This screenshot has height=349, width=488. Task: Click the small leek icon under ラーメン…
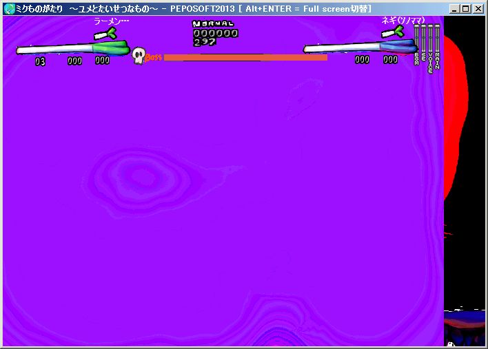(x=105, y=34)
